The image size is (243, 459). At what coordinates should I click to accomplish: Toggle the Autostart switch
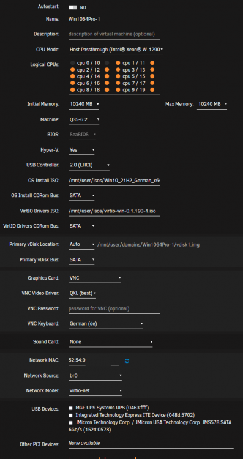click(73, 7)
